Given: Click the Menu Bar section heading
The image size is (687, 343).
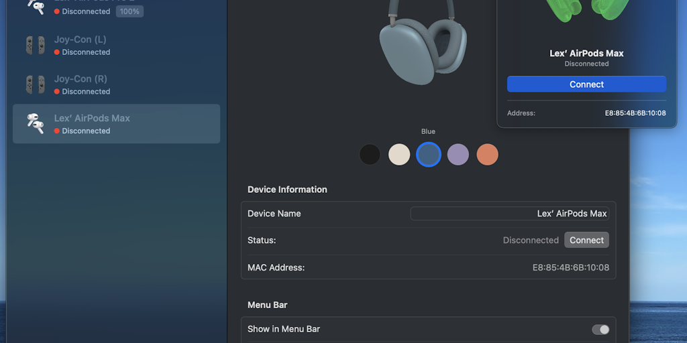Looking at the screenshot, I should (267, 305).
